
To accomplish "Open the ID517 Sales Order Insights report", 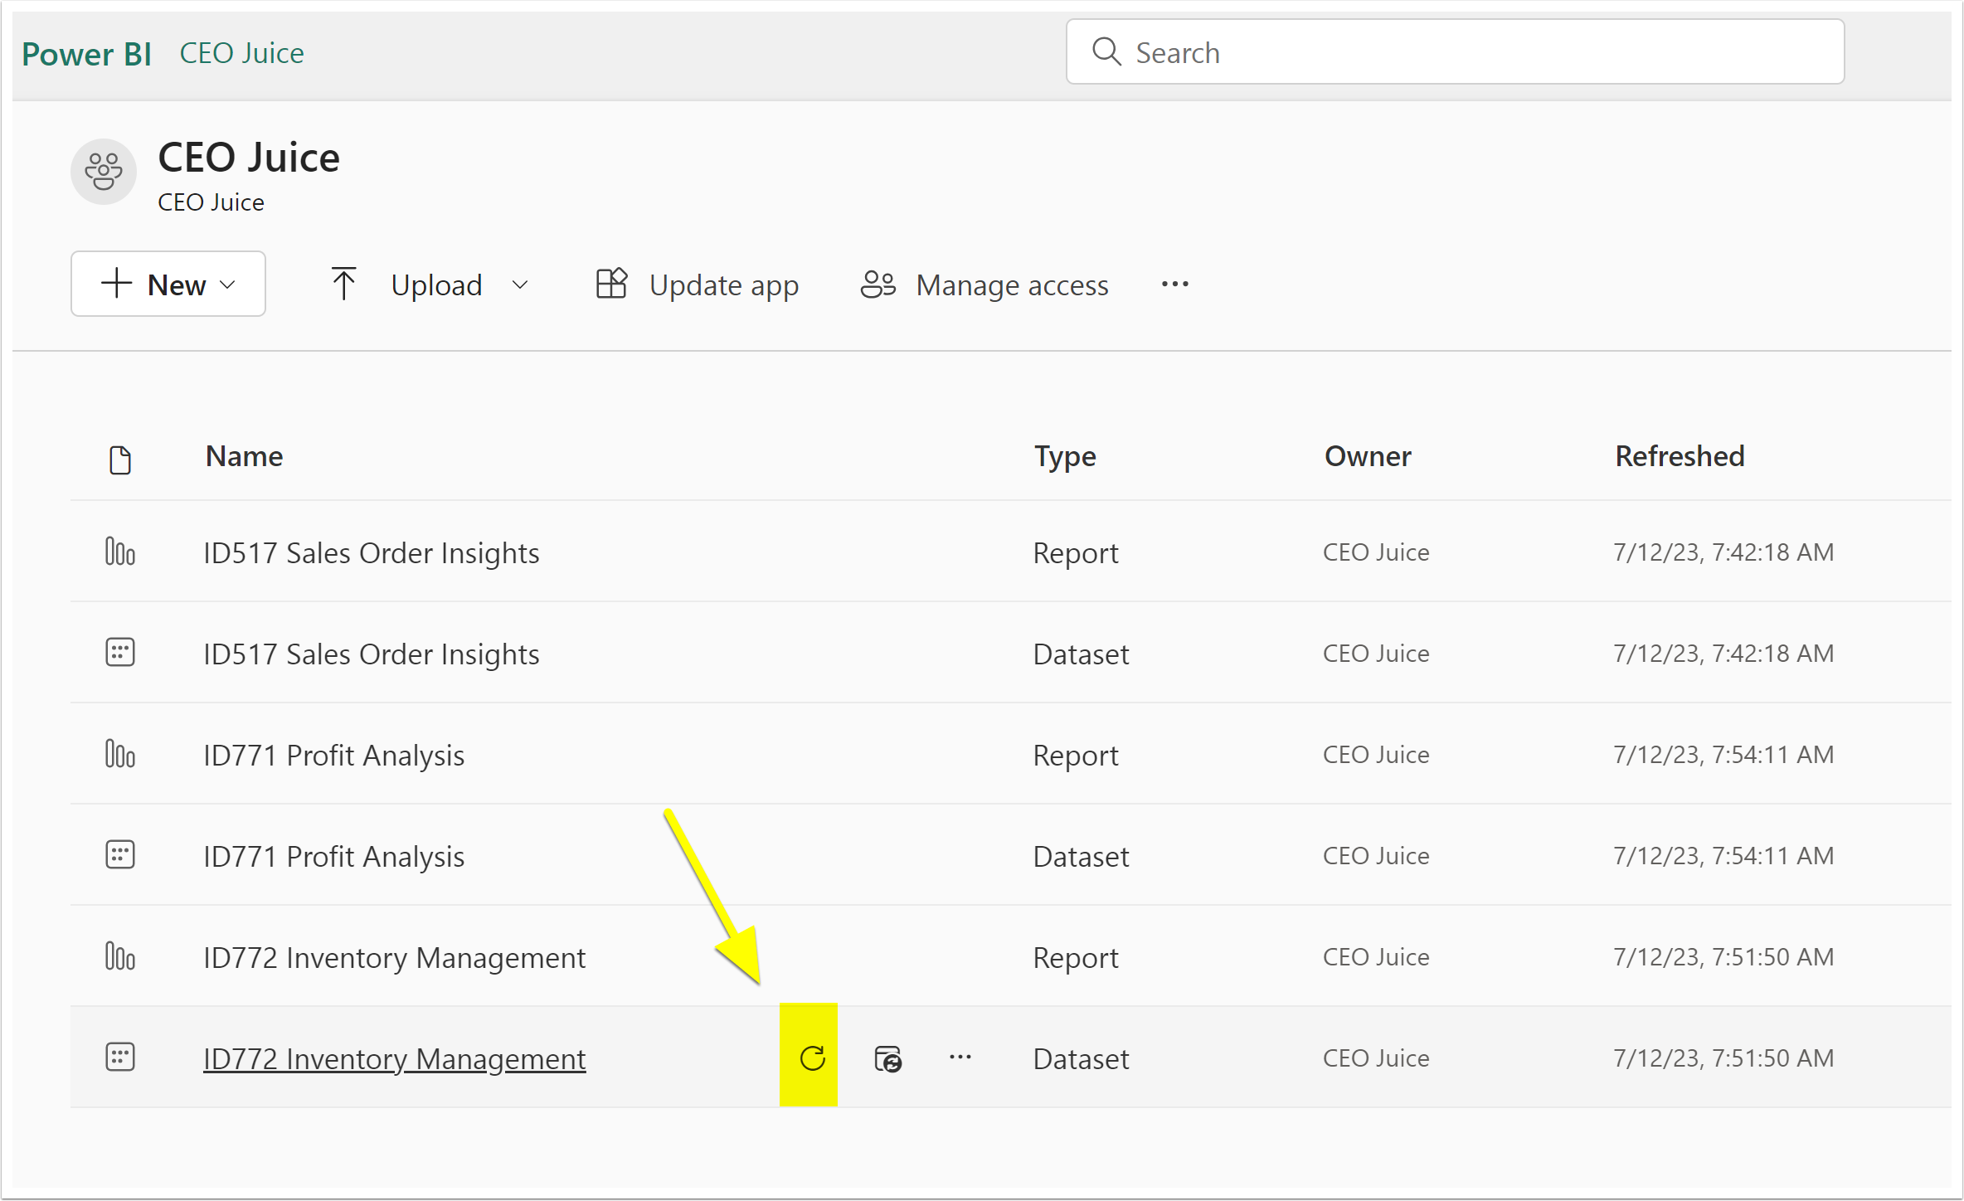I will click(371, 552).
